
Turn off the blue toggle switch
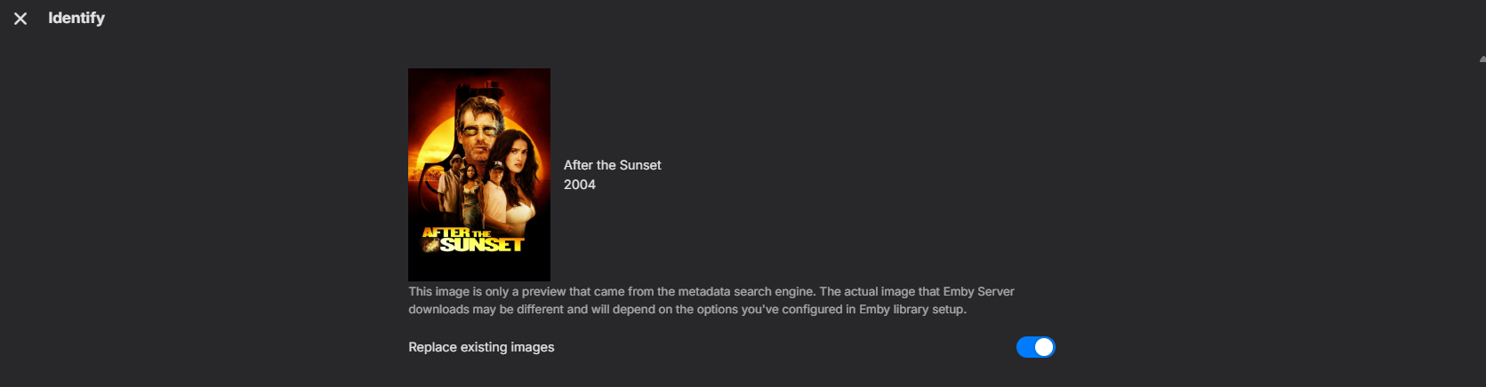[1035, 347]
